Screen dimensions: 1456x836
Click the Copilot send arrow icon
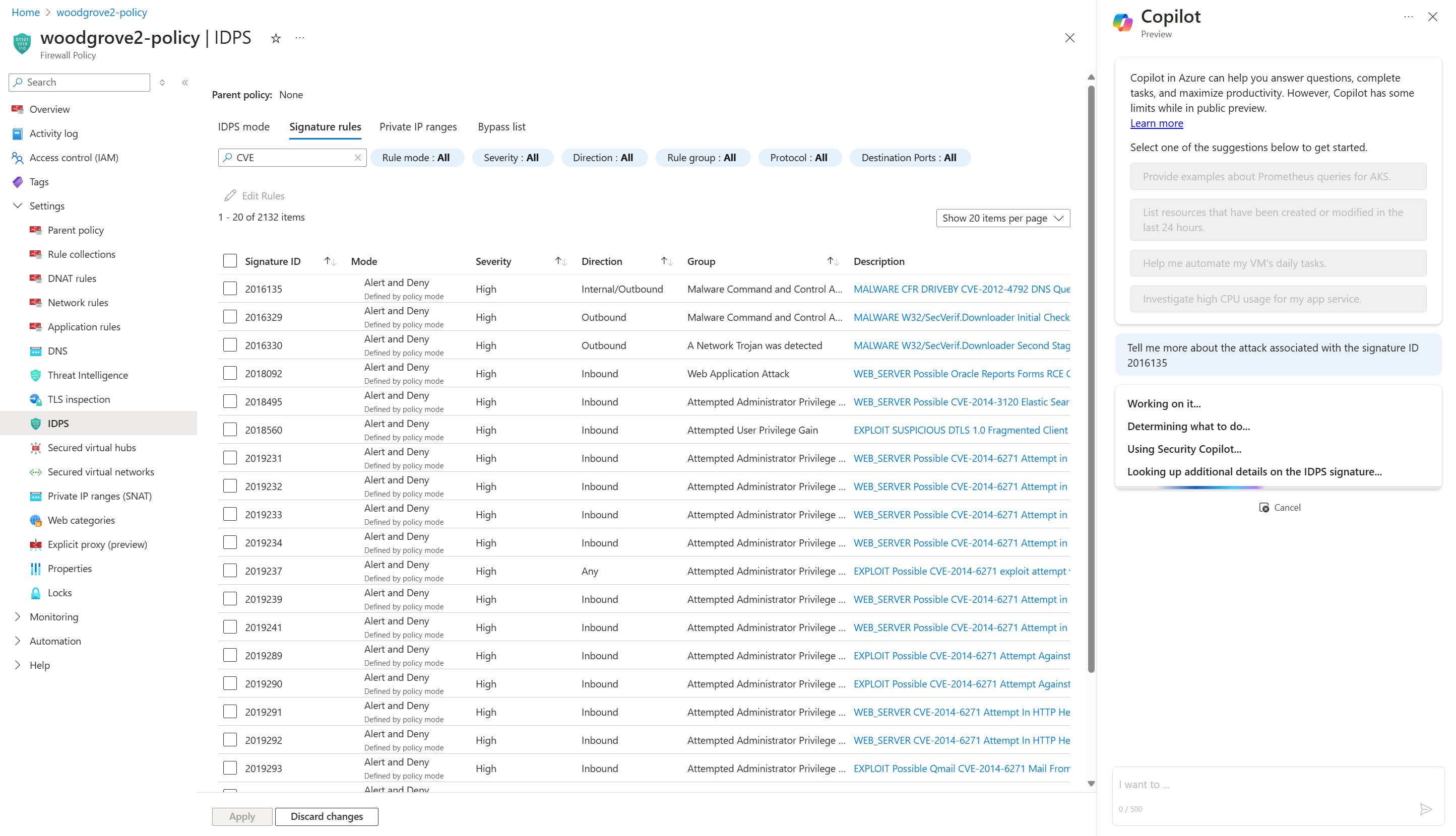point(1426,809)
